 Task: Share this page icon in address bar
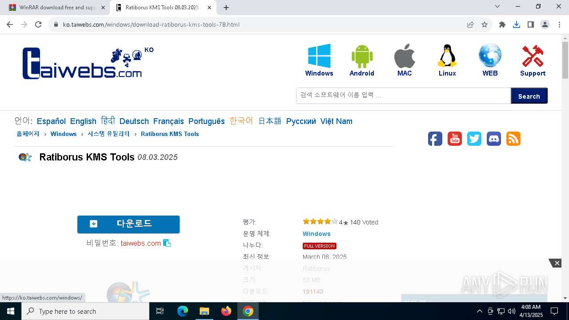click(470, 24)
